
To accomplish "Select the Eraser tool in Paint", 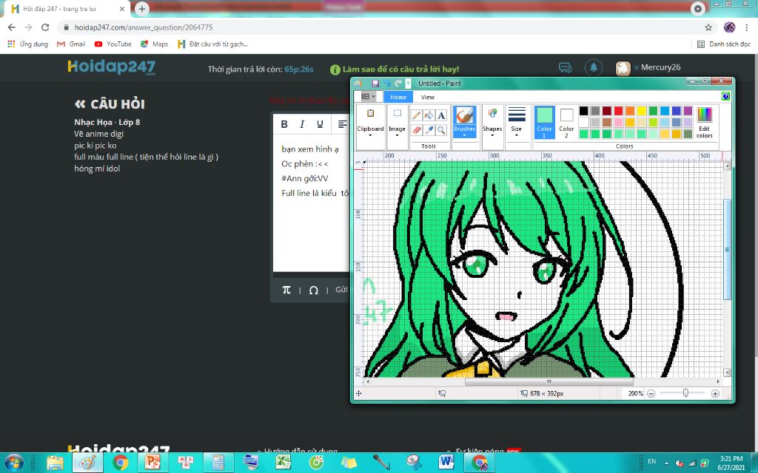I will [x=416, y=130].
